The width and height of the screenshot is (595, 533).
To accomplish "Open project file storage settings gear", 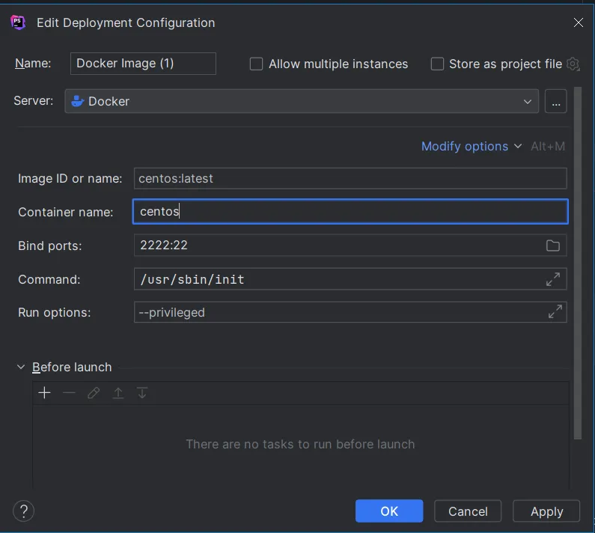I will tap(573, 64).
